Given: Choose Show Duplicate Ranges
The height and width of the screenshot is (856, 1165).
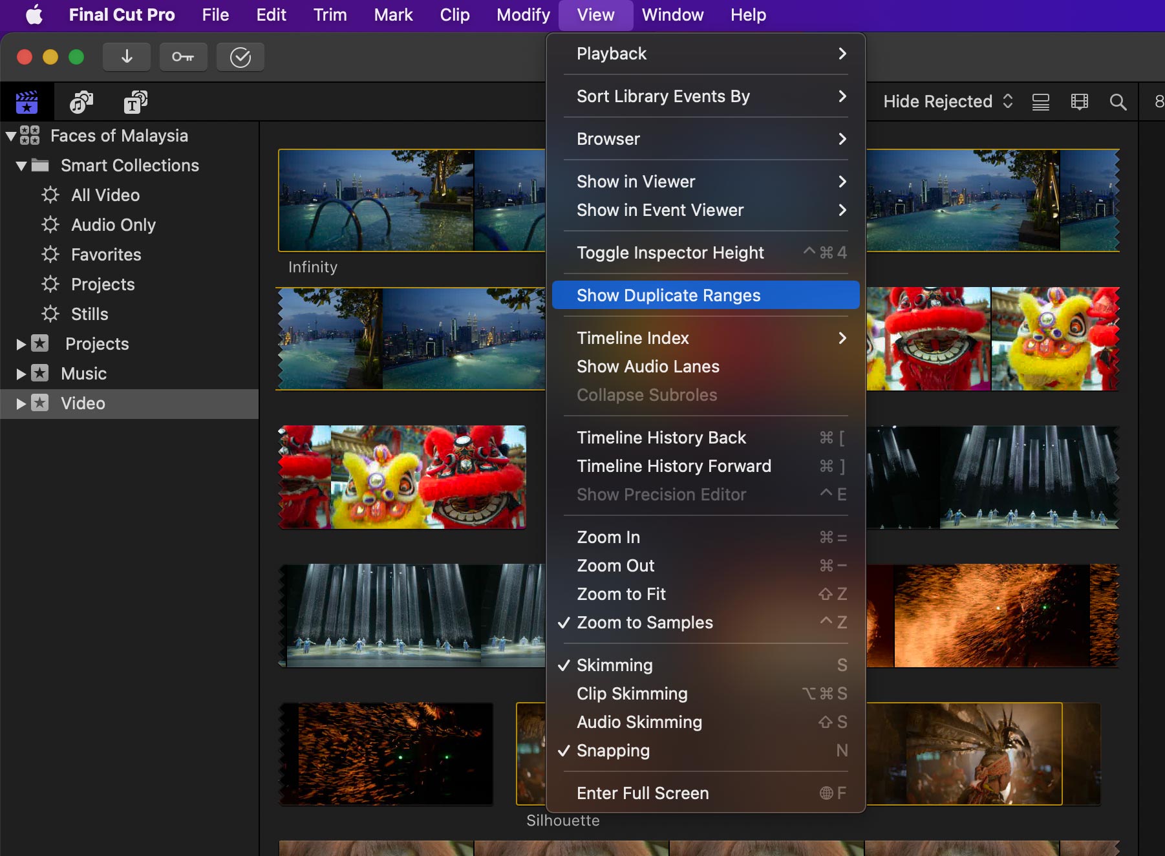Looking at the screenshot, I should point(706,295).
